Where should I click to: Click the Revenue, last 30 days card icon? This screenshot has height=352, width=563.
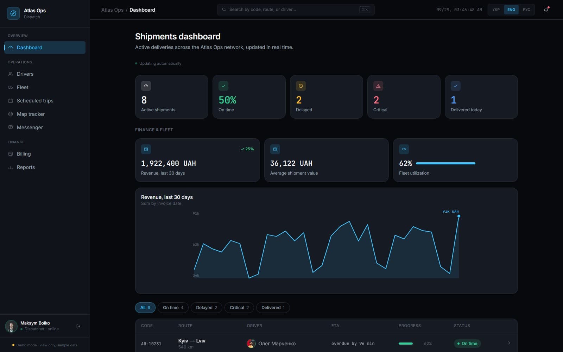coord(146,149)
